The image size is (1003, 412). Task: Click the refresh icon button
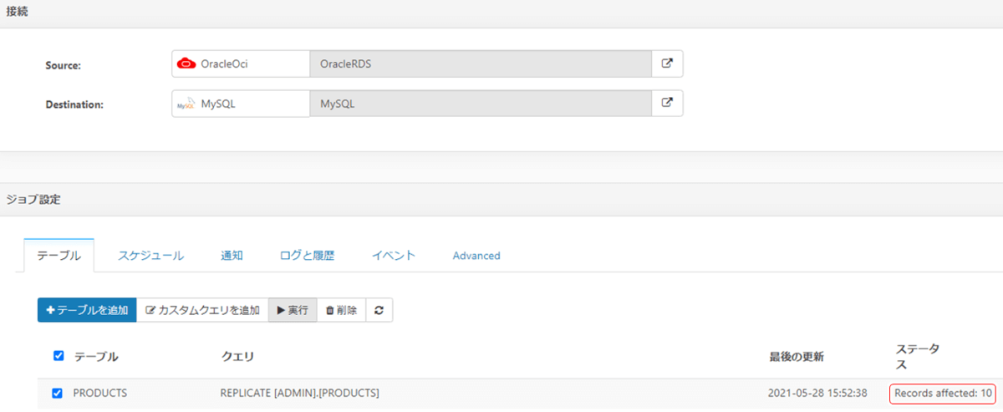click(x=379, y=310)
